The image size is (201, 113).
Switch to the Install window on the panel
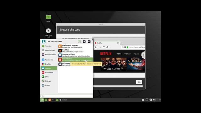(63, 100)
